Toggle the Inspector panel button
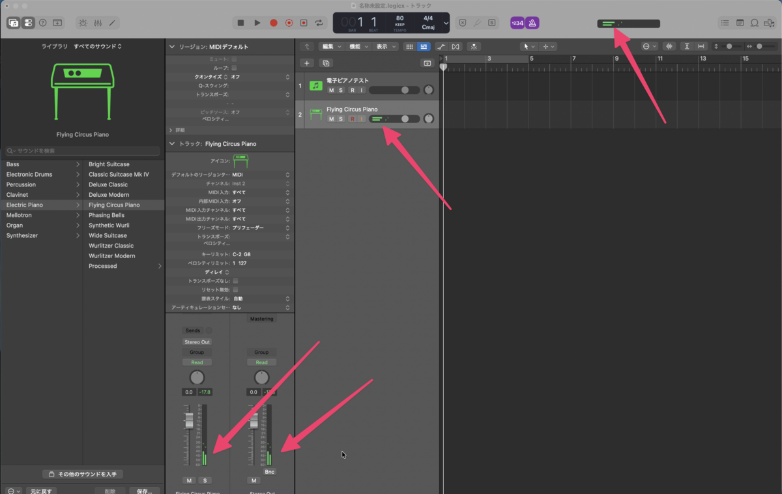The image size is (782, 494). [28, 23]
